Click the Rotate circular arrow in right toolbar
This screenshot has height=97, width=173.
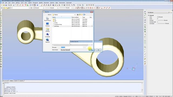(145, 20)
